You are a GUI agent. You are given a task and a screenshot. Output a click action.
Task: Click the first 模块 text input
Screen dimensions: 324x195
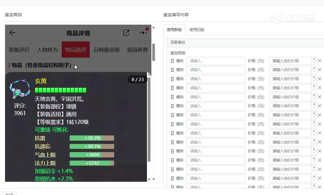point(215,61)
